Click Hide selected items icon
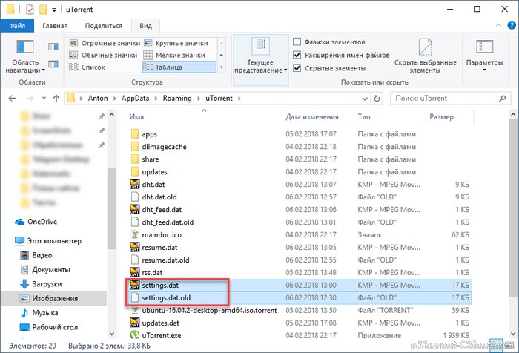Viewport: 519px width, 353px height. pyautogui.click(x=425, y=47)
